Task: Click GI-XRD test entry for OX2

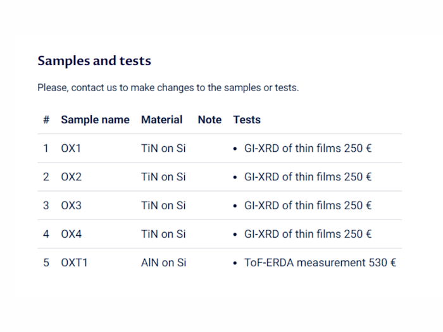Action: coord(308,177)
